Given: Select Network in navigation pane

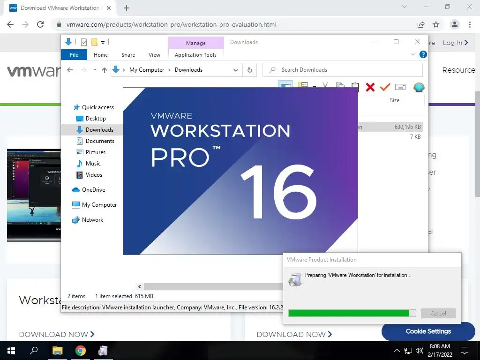Looking at the screenshot, I should (x=92, y=220).
